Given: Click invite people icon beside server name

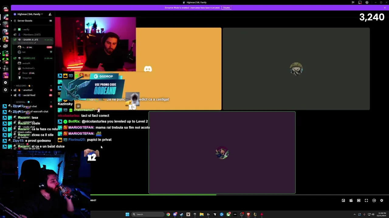Looking at the screenshot, I should coord(50,14).
